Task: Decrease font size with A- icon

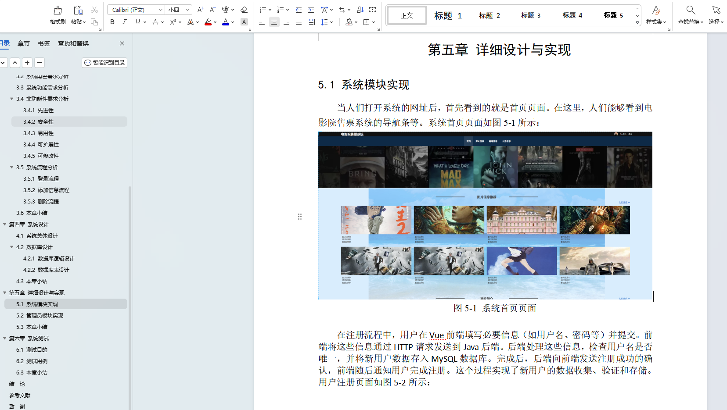Action: 212,10
